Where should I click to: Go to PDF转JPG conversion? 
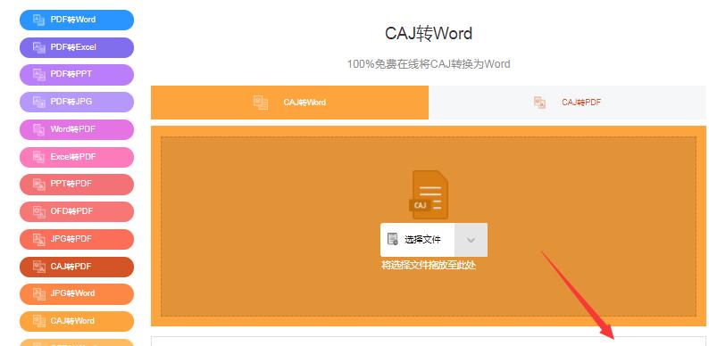click(x=77, y=102)
